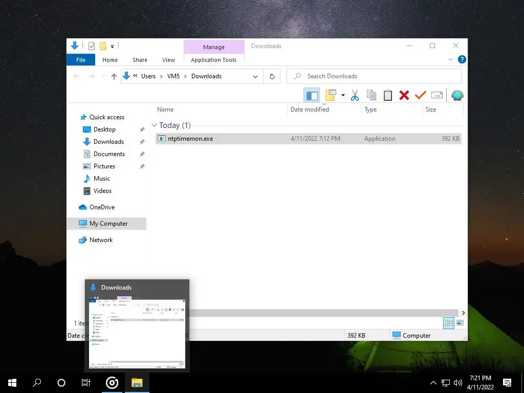Click the File Explorer taskbar icon
Image resolution: width=524 pixels, height=393 pixels.
tap(137, 383)
